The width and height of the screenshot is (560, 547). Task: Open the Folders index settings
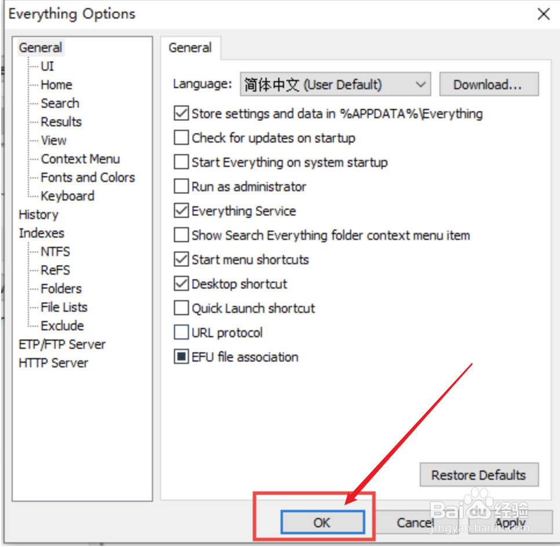coord(61,289)
